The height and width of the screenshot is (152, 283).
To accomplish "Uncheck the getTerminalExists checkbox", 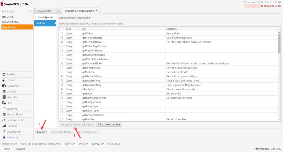I will tap(62, 38).
